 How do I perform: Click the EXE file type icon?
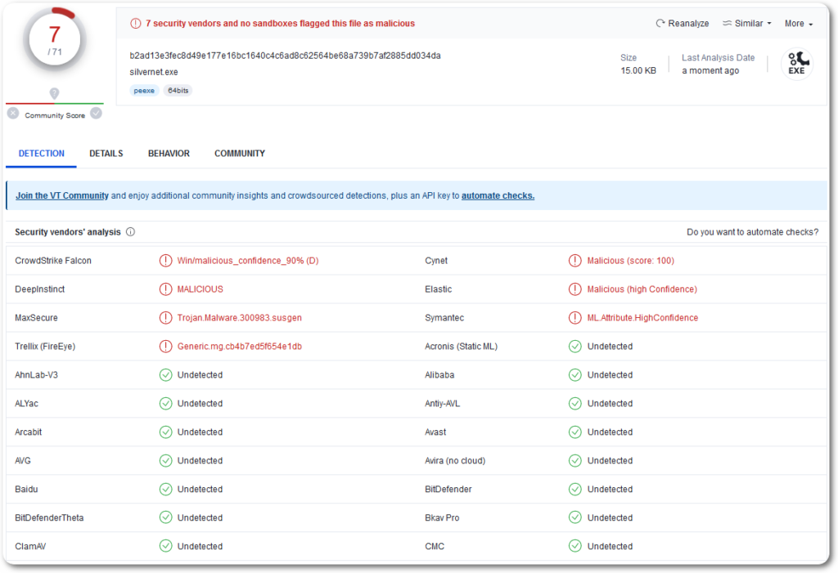point(796,64)
